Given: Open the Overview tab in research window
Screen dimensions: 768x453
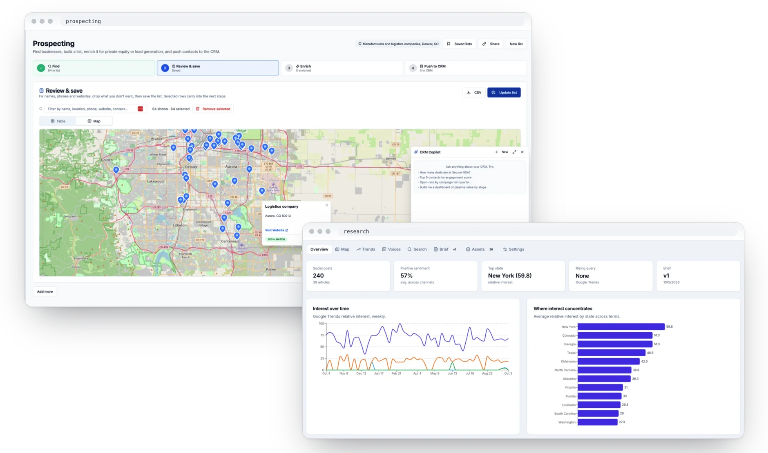Looking at the screenshot, I should click(x=319, y=249).
